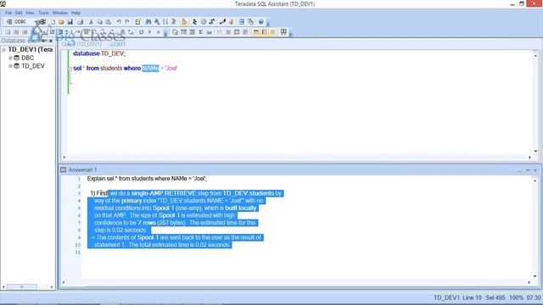
Task: Click the Cut scissors icon
Action: click(91, 22)
